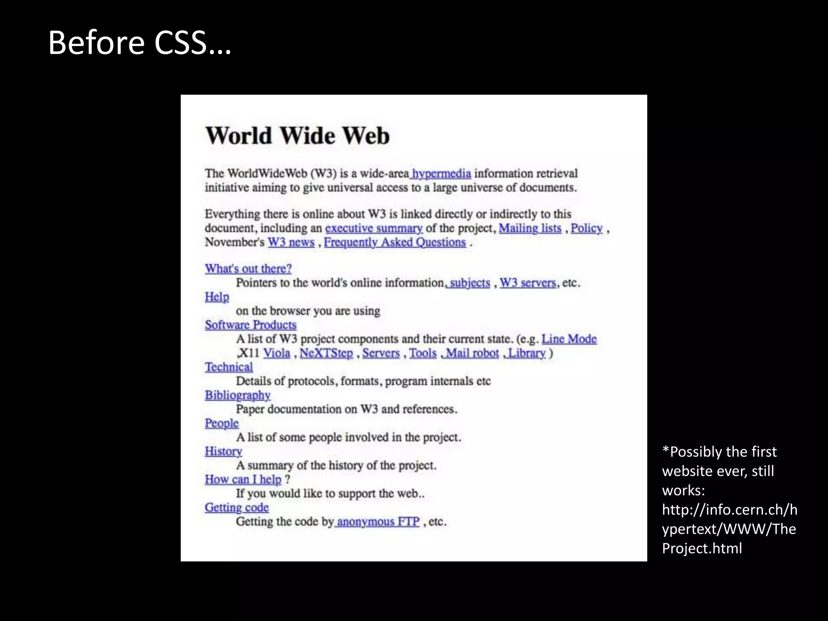Follow the Technical link
Screen dimensions: 828x621
(x=229, y=367)
